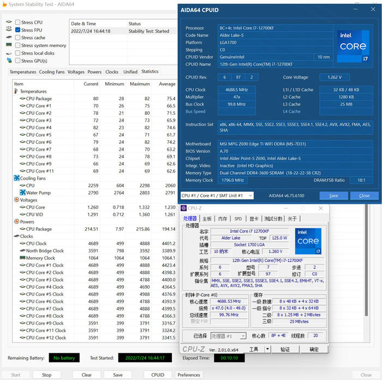Screen dimensions: 382x380
Task: Click the Stress CPU chip icon
Action: click(9, 22)
